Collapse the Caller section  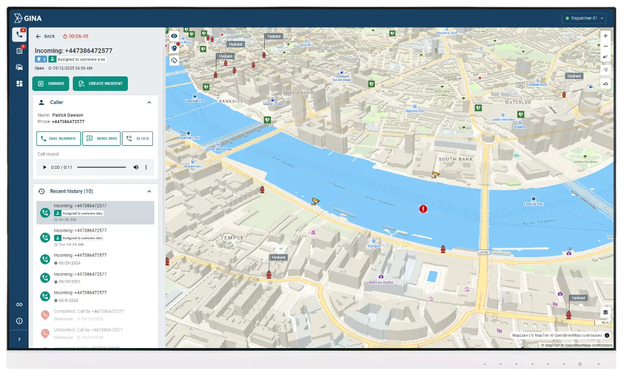coord(149,102)
